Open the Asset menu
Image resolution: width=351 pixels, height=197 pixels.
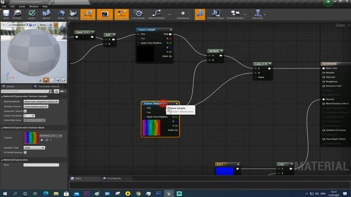22,7
